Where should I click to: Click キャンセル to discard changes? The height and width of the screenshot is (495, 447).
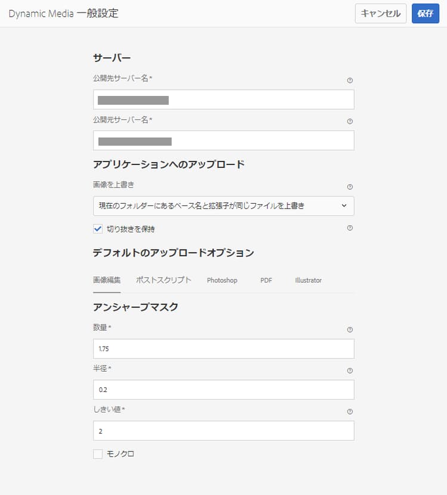pos(380,14)
